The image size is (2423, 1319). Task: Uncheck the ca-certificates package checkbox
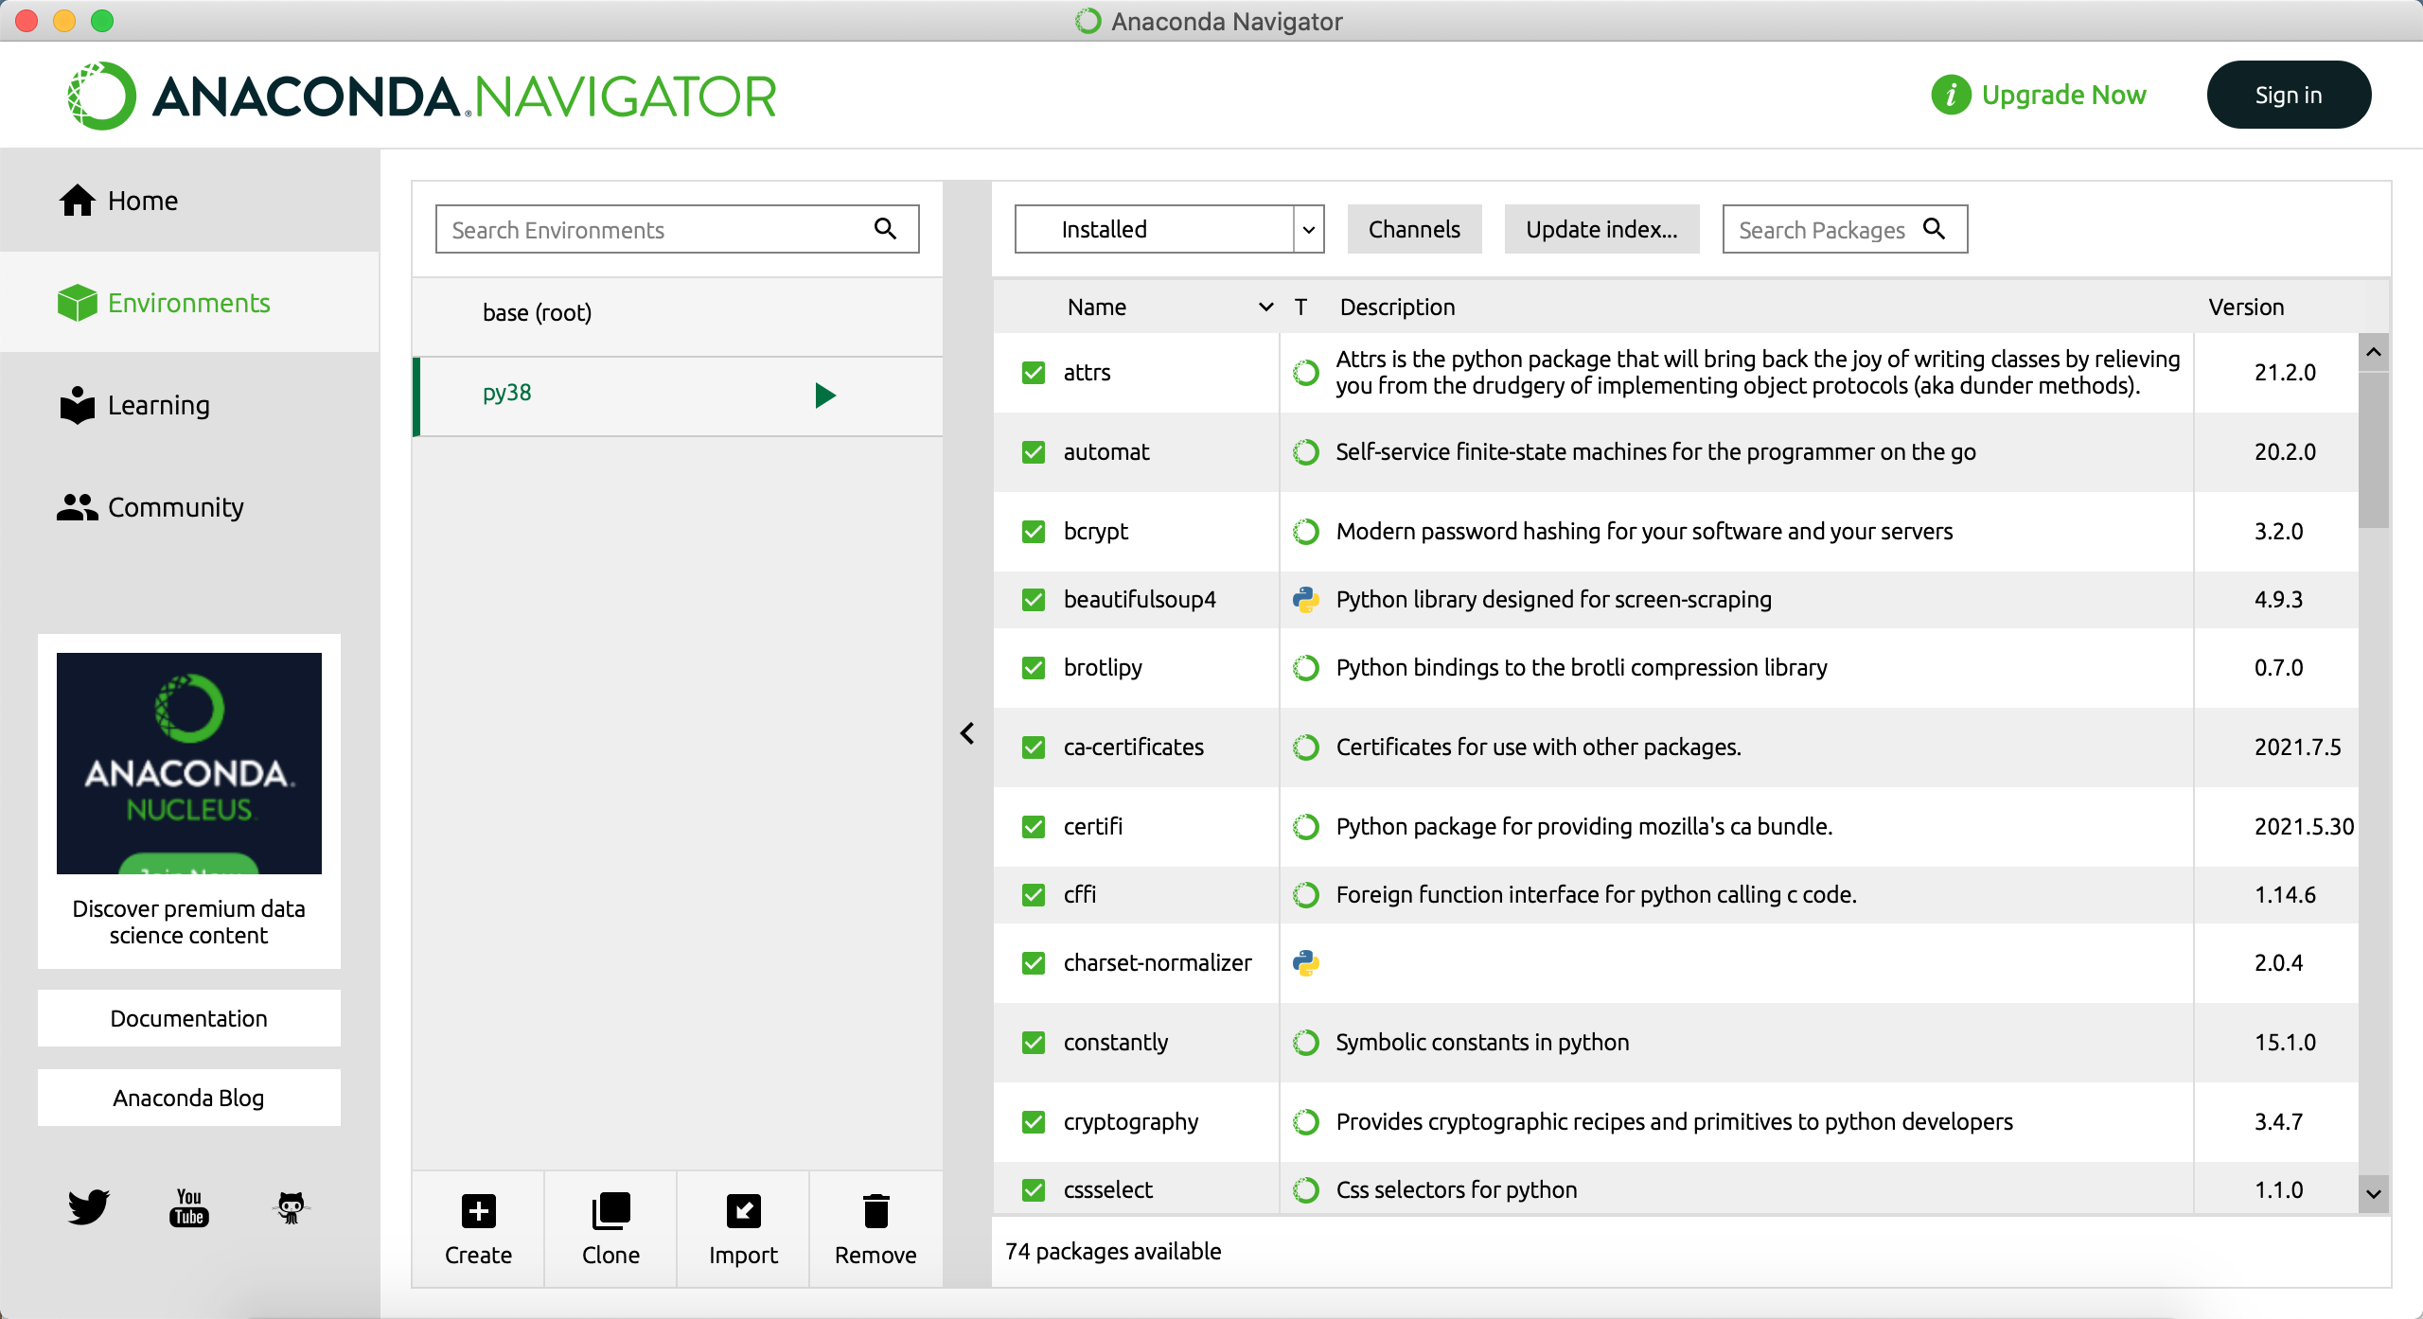[x=1034, y=747]
